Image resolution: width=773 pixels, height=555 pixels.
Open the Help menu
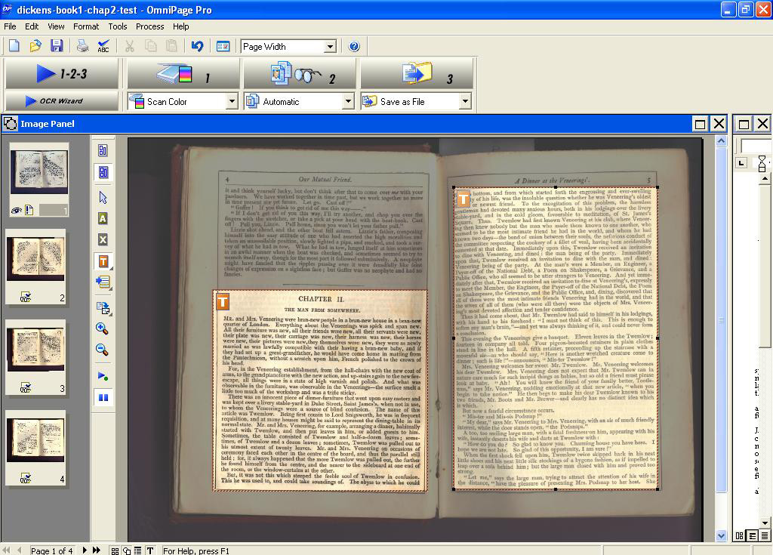click(x=180, y=26)
